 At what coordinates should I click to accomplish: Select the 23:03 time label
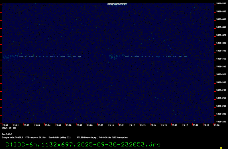(x=37, y=125)
